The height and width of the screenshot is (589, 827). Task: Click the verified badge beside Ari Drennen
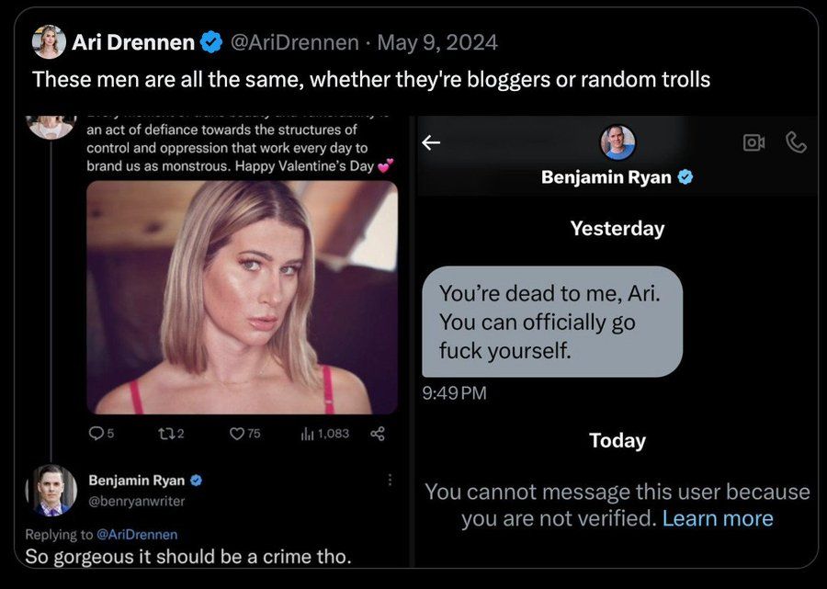(x=211, y=42)
